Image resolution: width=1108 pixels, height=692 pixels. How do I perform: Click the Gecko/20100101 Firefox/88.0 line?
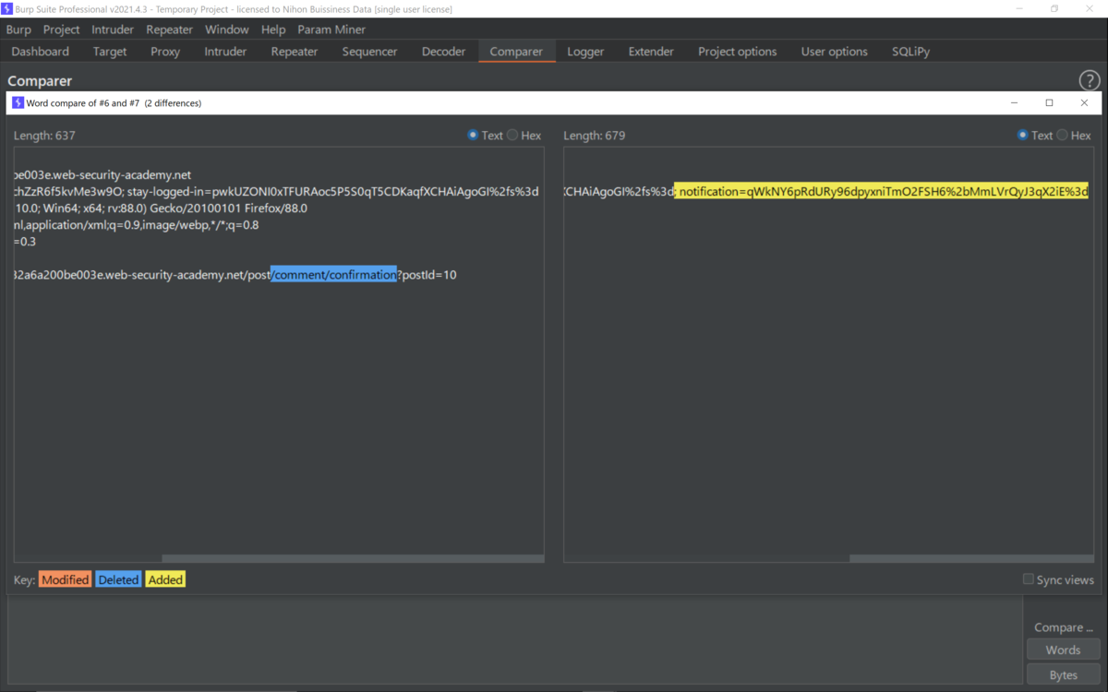tap(161, 209)
